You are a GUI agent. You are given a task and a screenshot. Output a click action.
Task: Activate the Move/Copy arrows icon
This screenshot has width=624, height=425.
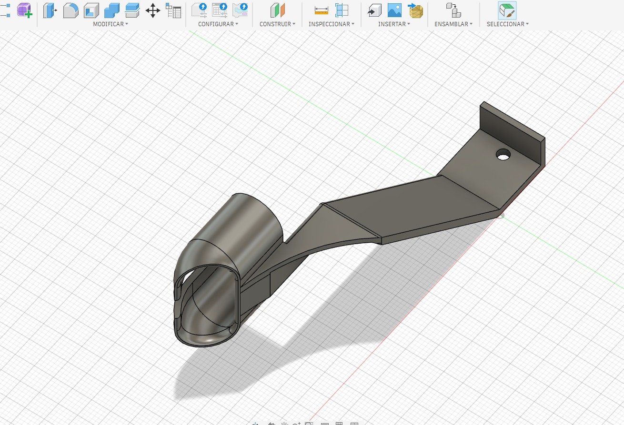pos(152,10)
